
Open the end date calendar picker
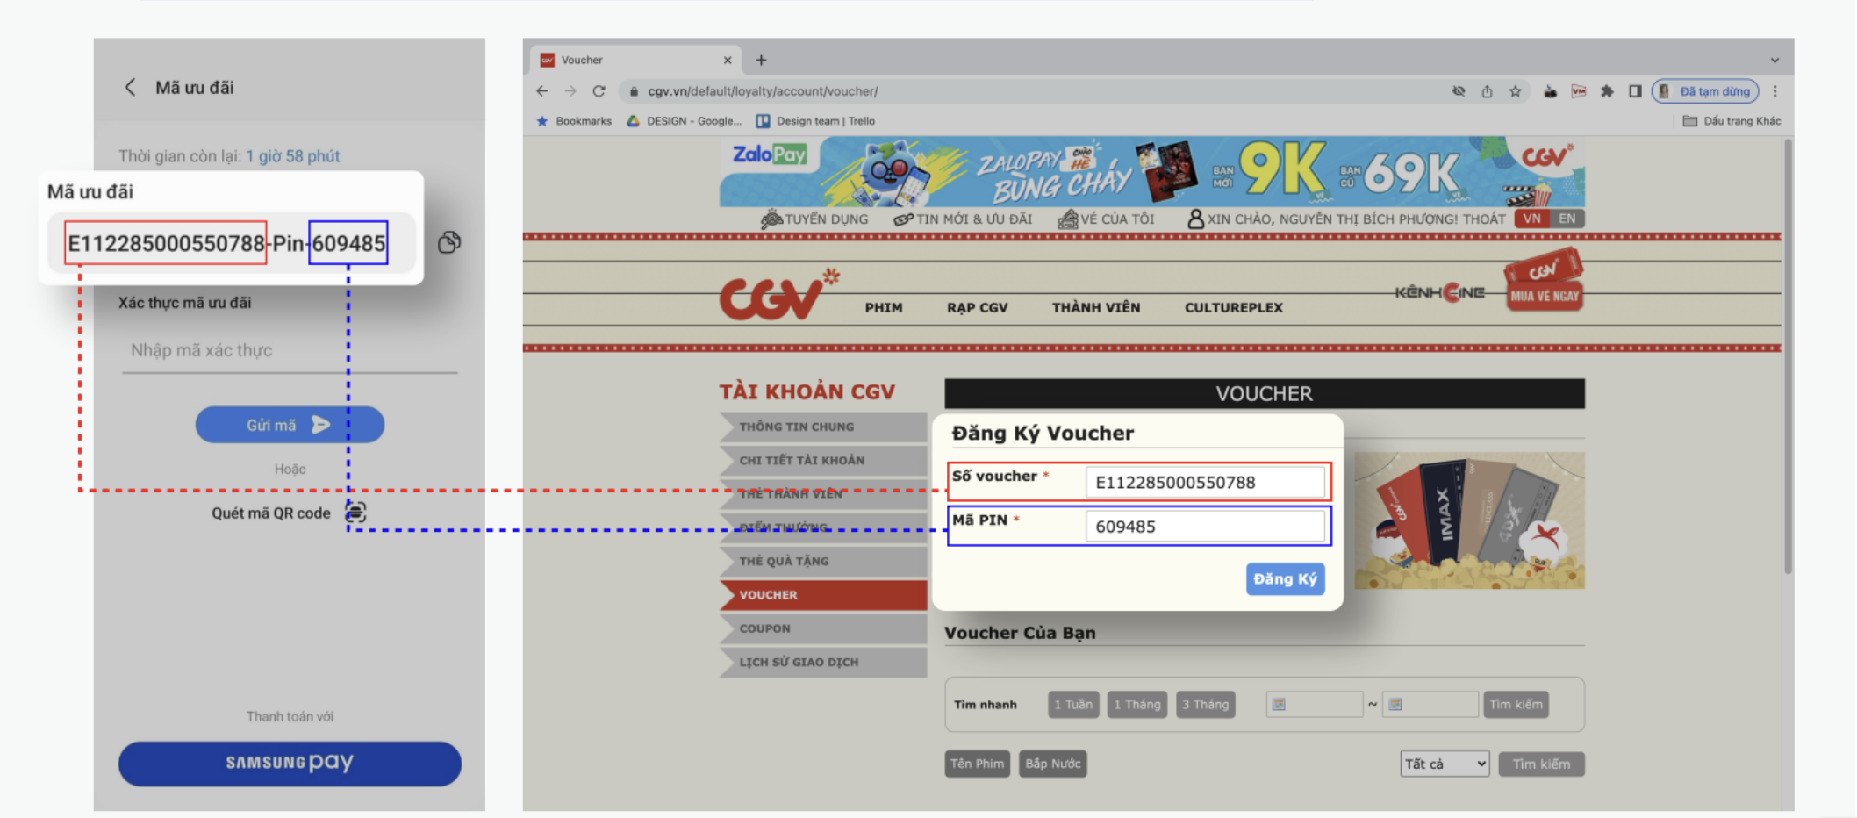click(x=1395, y=704)
